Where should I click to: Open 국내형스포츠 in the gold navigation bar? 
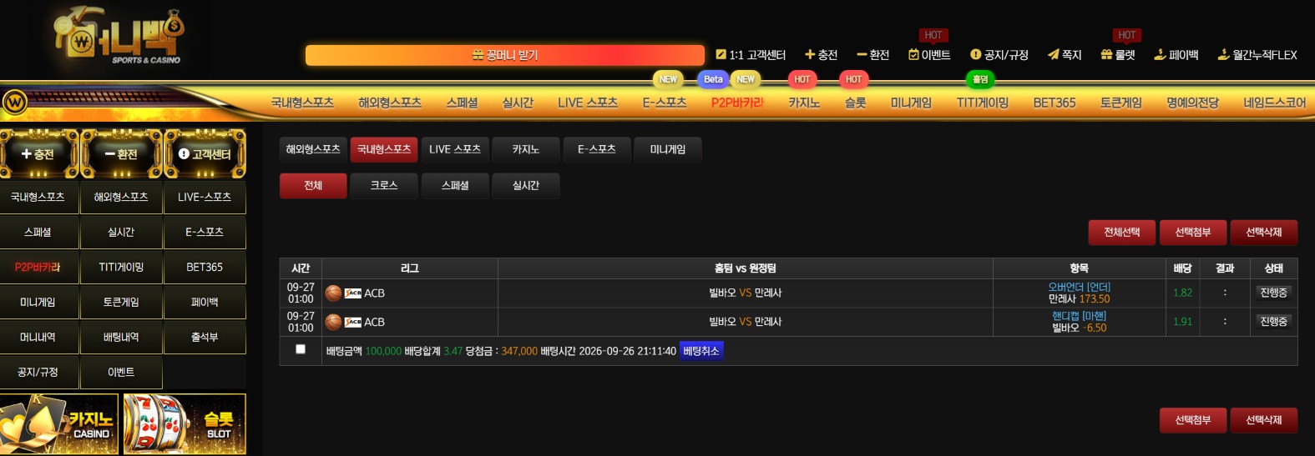pos(302,103)
